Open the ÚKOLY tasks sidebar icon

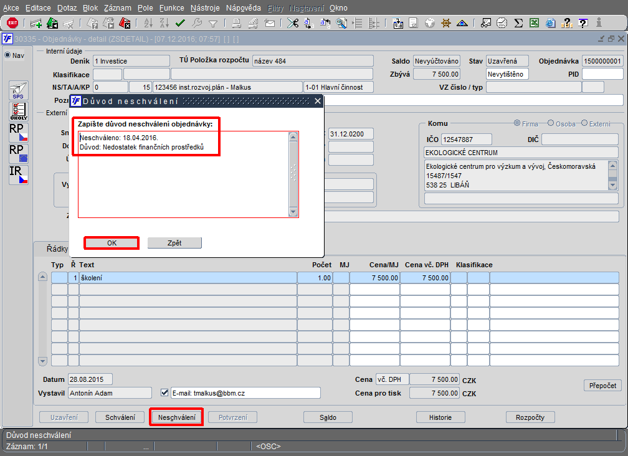coord(19,112)
